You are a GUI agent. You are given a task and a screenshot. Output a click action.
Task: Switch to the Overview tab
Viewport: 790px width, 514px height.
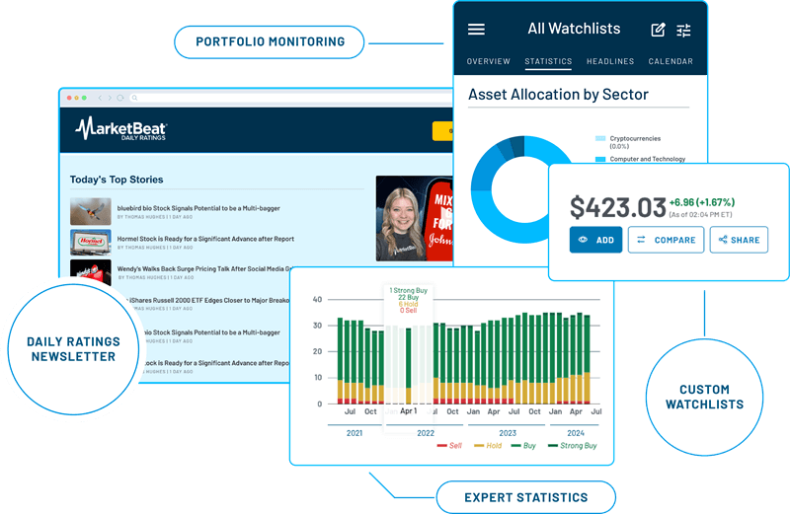(488, 61)
